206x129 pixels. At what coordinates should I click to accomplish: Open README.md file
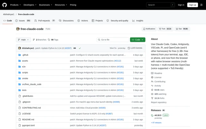[28, 120]
